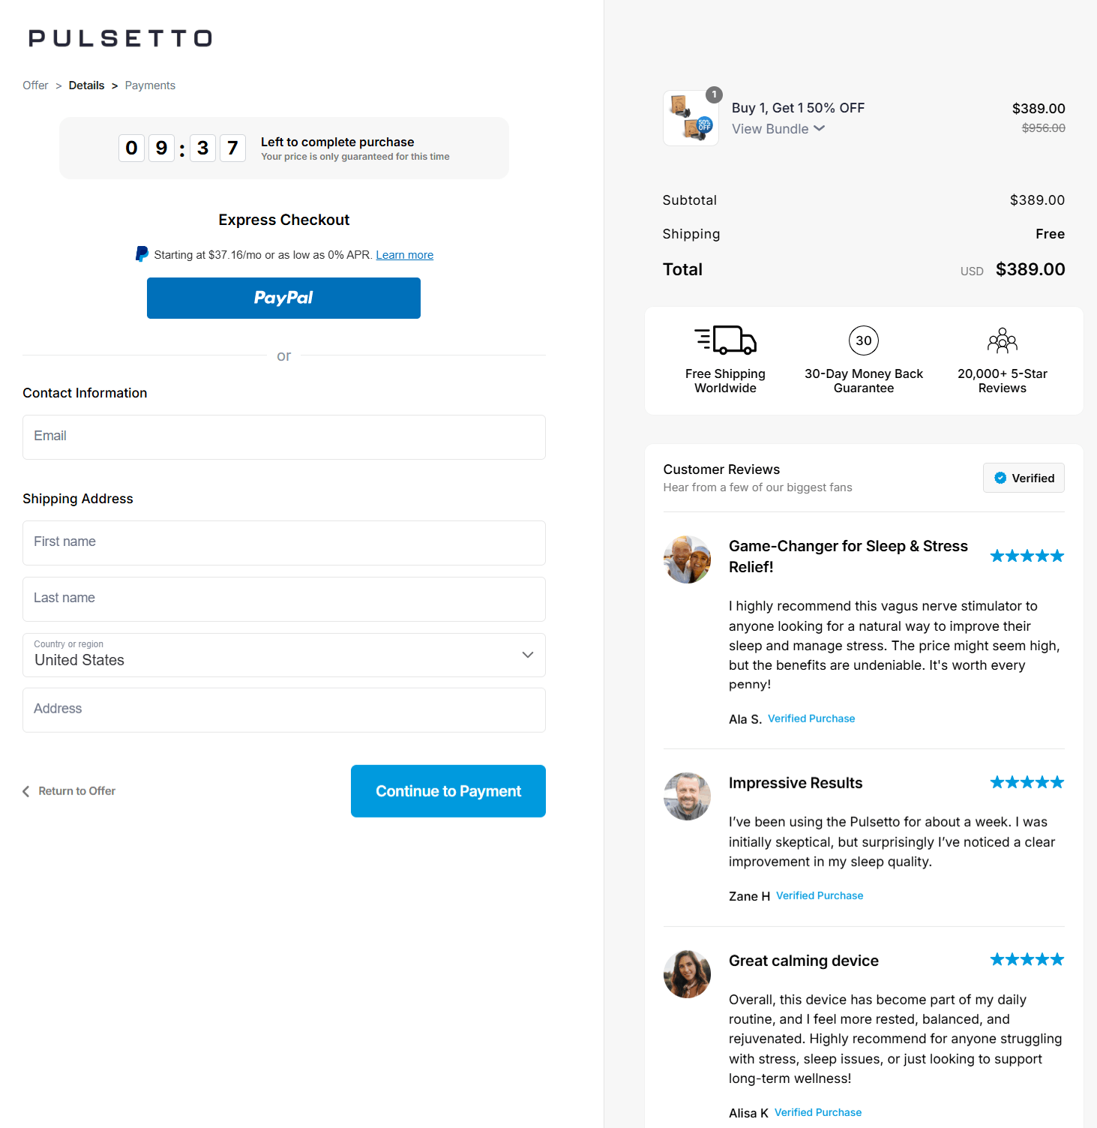This screenshot has width=1097, height=1128.
Task: Click Alisa K's reviewer avatar
Action: coord(686,974)
